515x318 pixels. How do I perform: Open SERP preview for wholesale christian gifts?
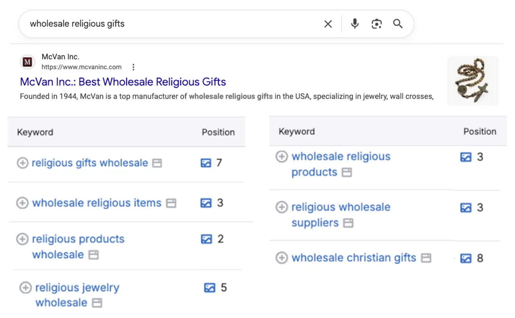point(426,258)
